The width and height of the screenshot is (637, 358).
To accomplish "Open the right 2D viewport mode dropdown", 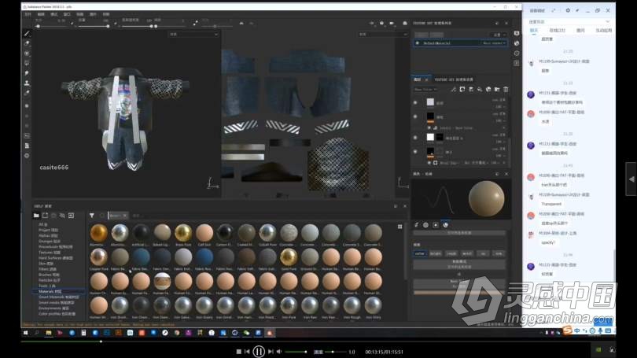I will pos(383,35).
